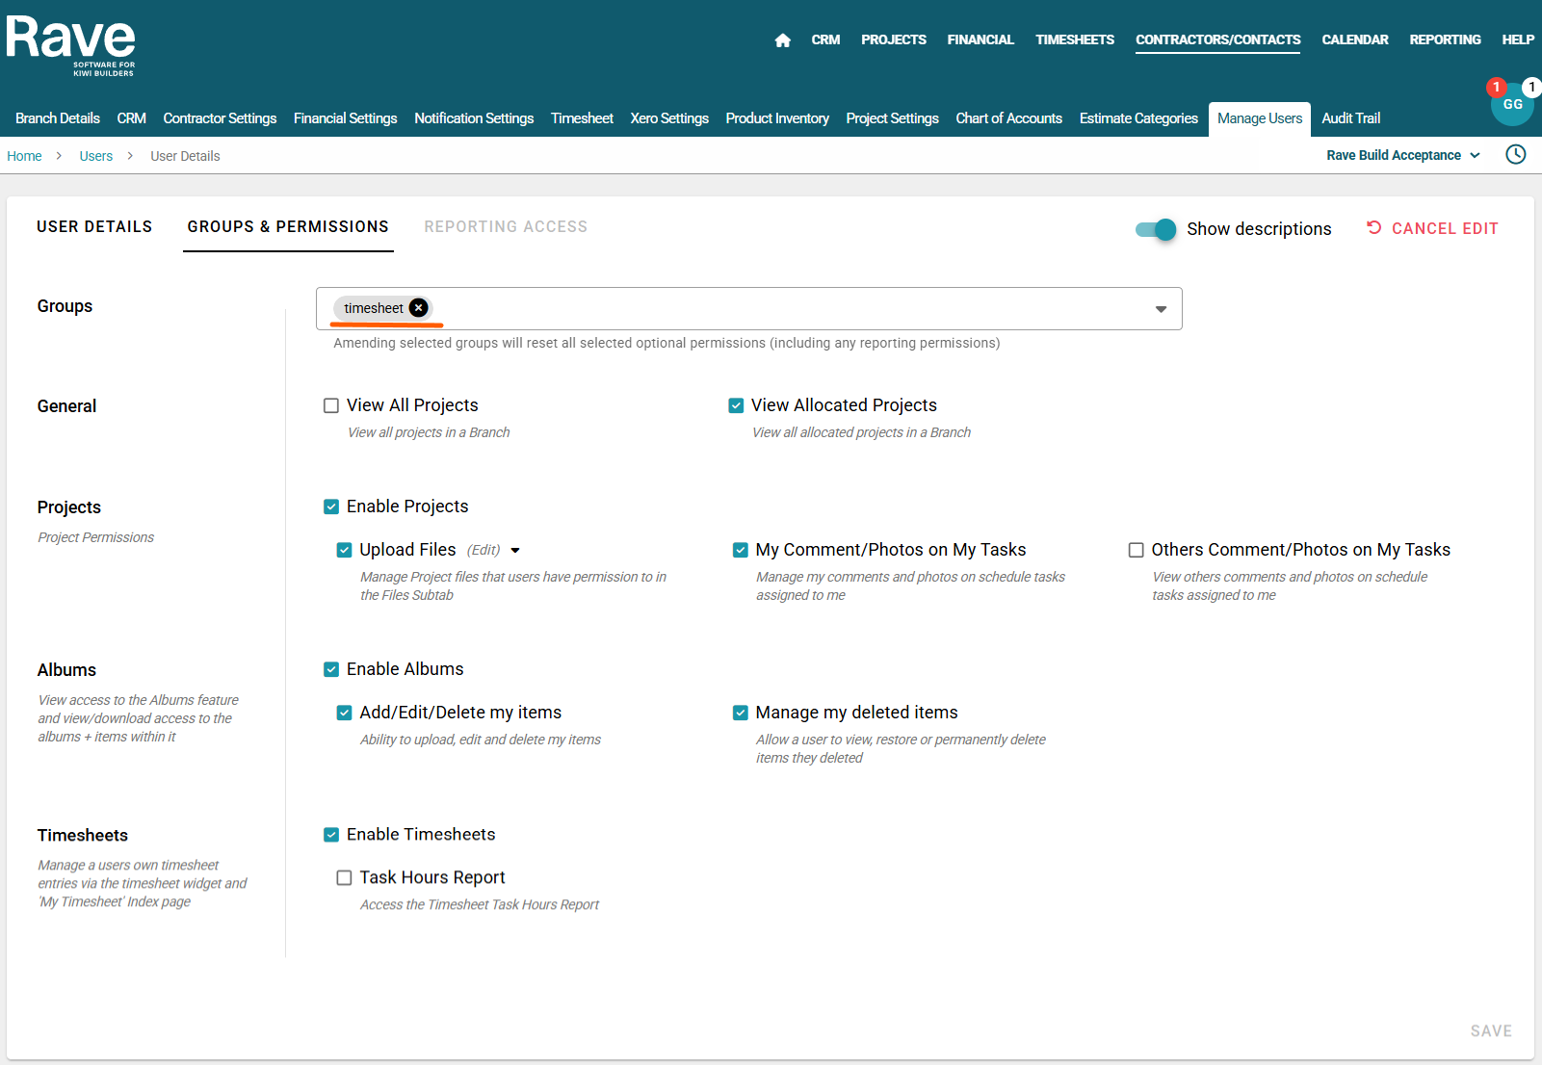Open the CRM top menu

coord(825,39)
